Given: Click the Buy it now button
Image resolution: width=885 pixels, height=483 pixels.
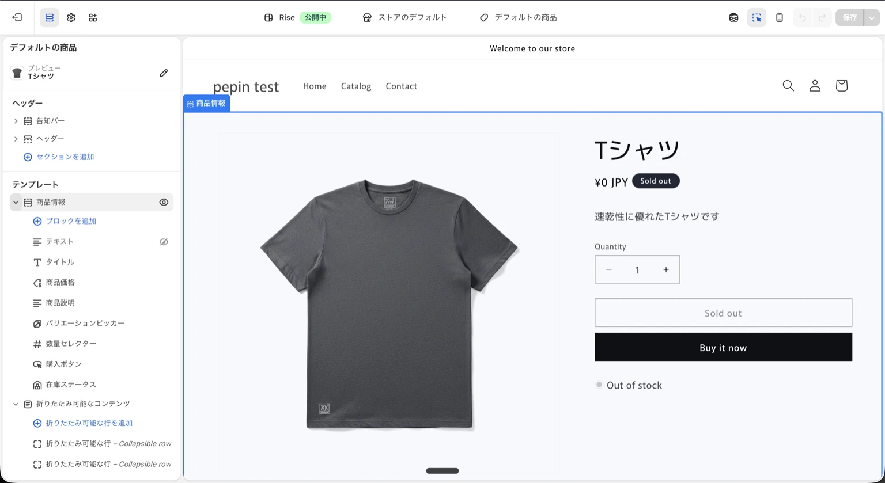Looking at the screenshot, I should 723,347.
